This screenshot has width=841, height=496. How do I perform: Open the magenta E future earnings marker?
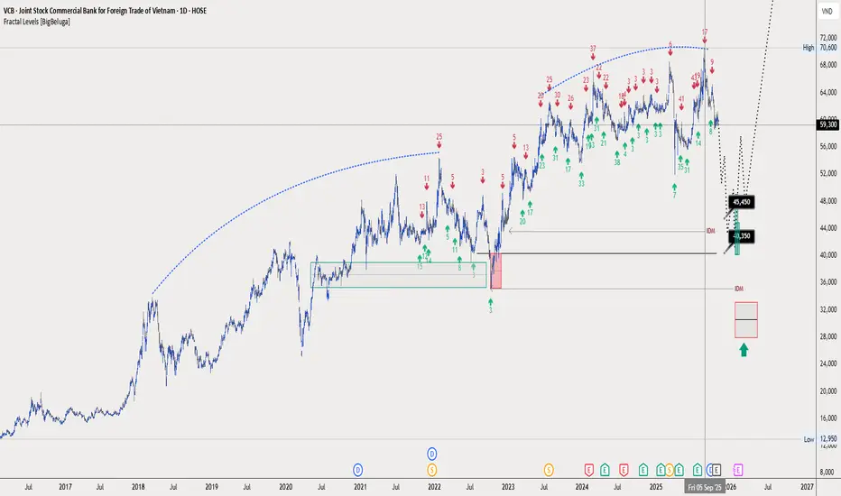pos(737,470)
